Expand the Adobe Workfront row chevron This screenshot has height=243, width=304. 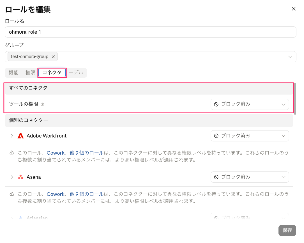[12, 136]
